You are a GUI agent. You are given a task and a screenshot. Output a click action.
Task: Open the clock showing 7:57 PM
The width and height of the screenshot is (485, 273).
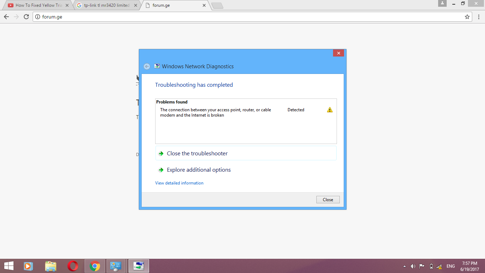coord(470,266)
